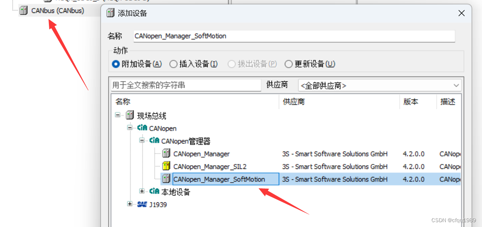Expand the J1939 tree node

[x=130, y=204]
